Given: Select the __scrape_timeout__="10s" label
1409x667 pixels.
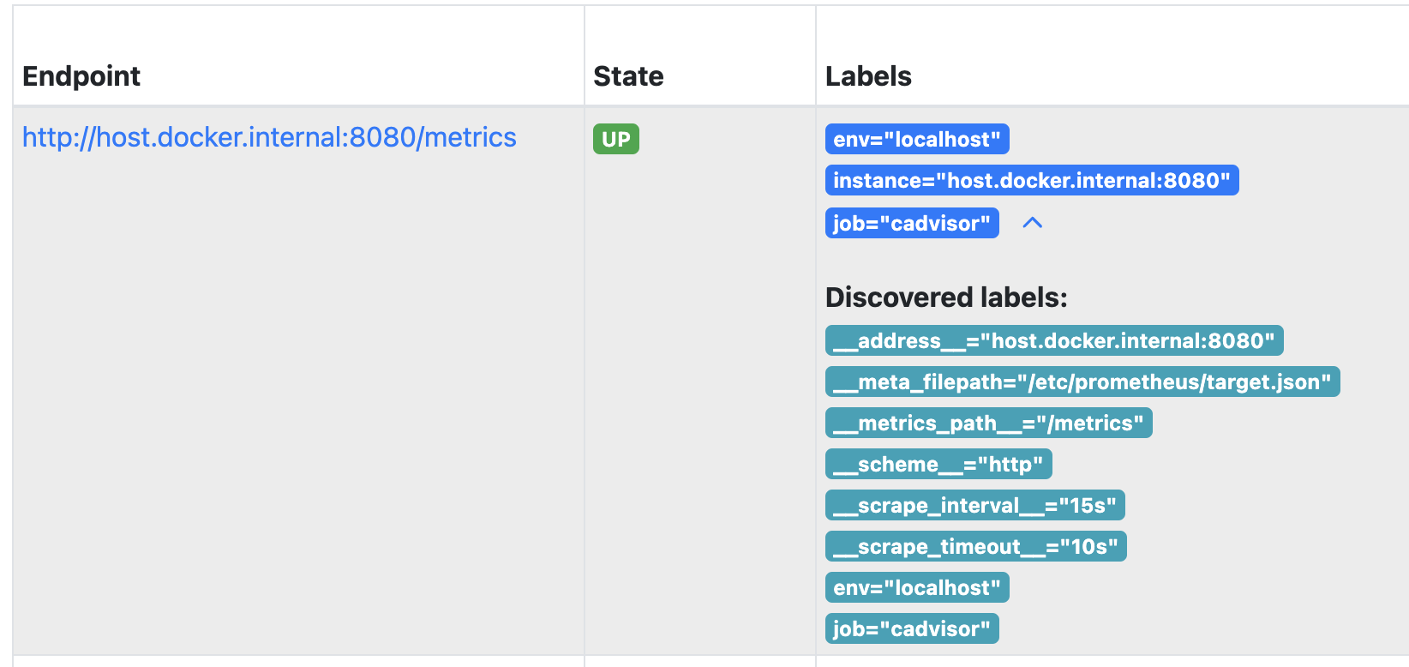Looking at the screenshot, I should (976, 546).
